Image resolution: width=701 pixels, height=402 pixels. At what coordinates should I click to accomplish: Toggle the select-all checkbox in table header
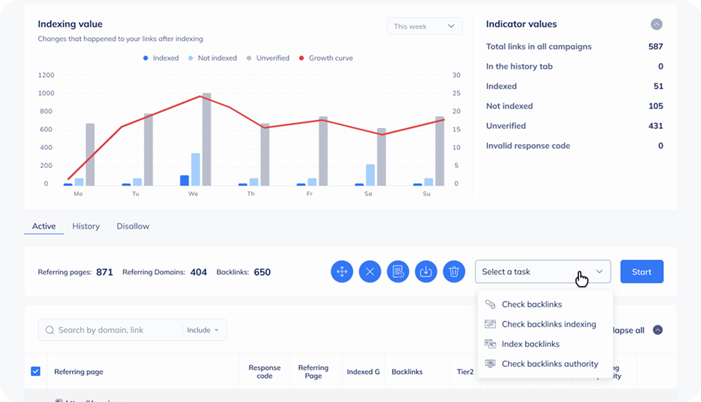click(x=36, y=372)
